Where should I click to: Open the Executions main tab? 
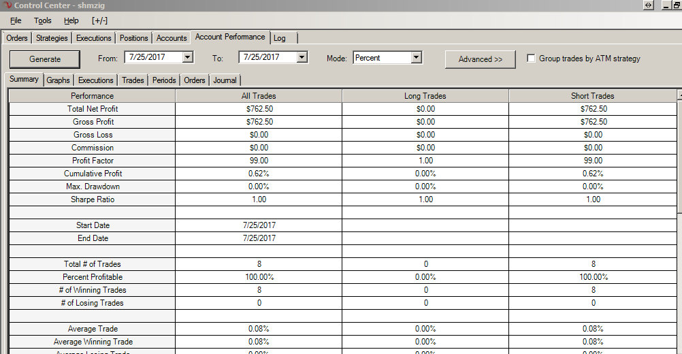pyautogui.click(x=93, y=38)
